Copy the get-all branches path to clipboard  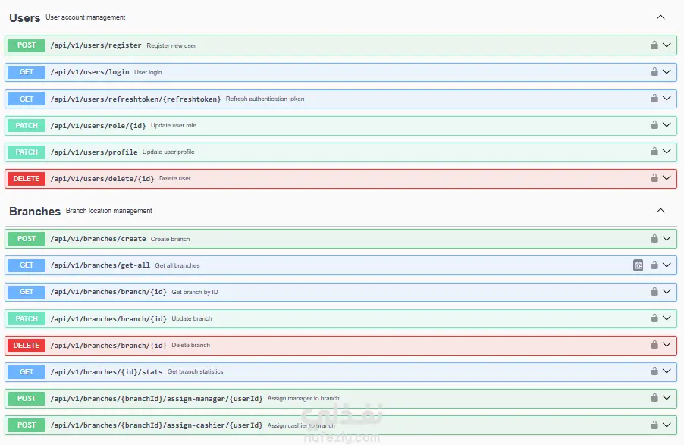point(639,265)
